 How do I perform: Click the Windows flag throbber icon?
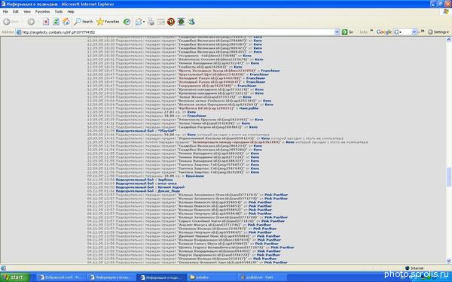(x=446, y=11)
